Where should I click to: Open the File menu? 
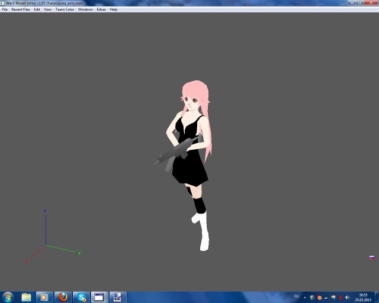5,9
